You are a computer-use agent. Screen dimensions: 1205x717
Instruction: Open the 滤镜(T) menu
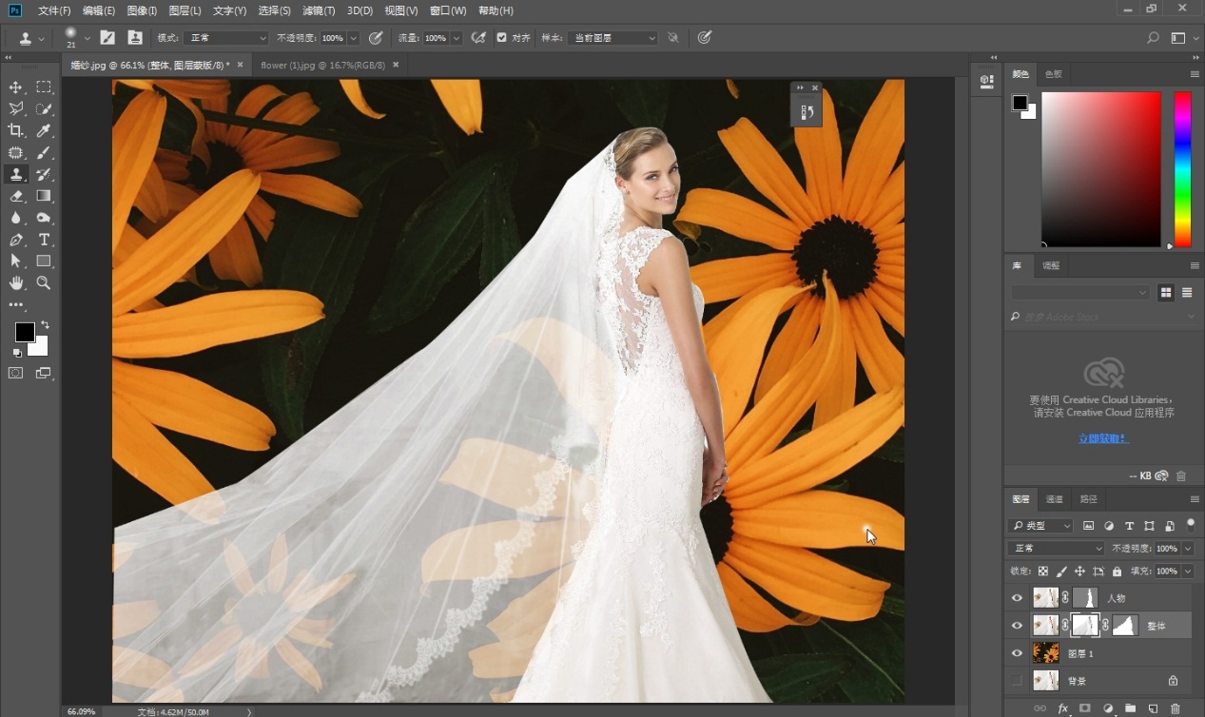[319, 10]
